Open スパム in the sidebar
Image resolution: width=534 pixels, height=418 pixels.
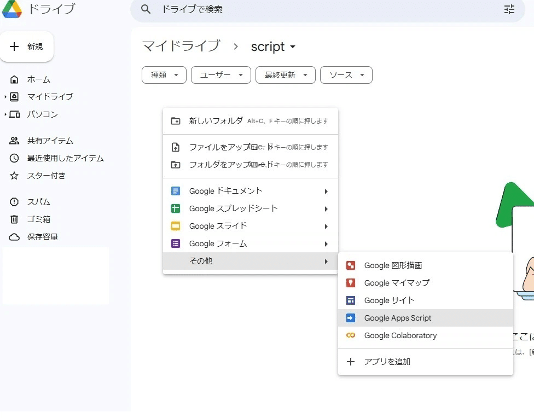coord(38,202)
